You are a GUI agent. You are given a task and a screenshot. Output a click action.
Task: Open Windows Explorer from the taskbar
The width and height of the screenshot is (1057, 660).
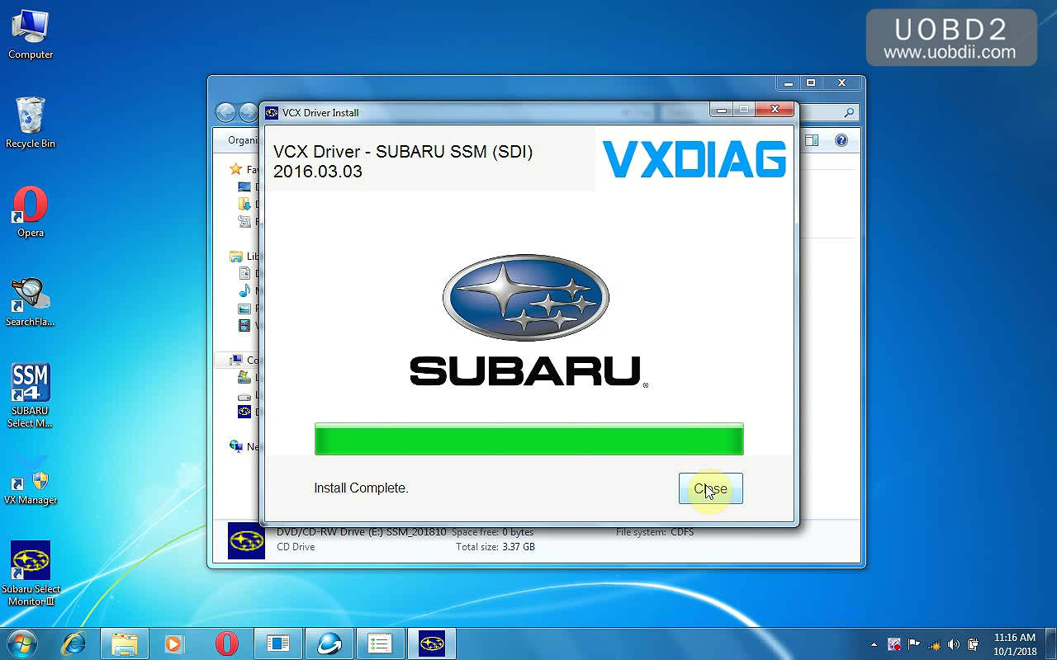pyautogui.click(x=125, y=643)
